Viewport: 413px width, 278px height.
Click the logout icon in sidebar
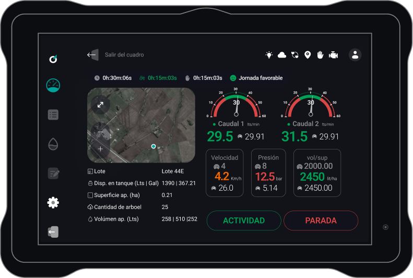pyautogui.click(x=53, y=232)
